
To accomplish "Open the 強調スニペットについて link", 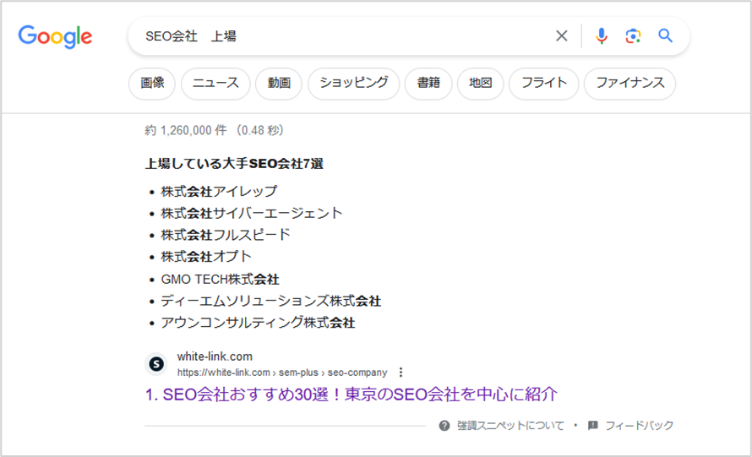I will [x=510, y=426].
